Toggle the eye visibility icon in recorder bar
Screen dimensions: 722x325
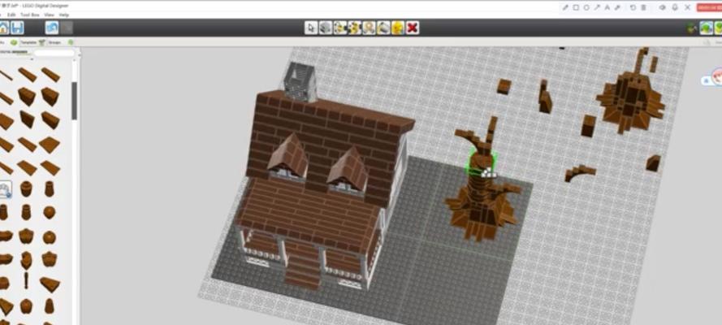(663, 7)
